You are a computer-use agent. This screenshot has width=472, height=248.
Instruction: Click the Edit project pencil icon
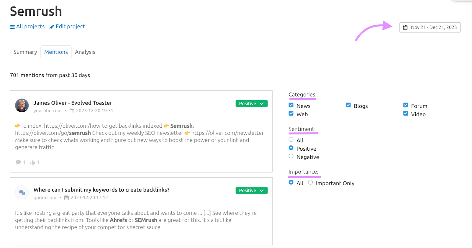(52, 27)
